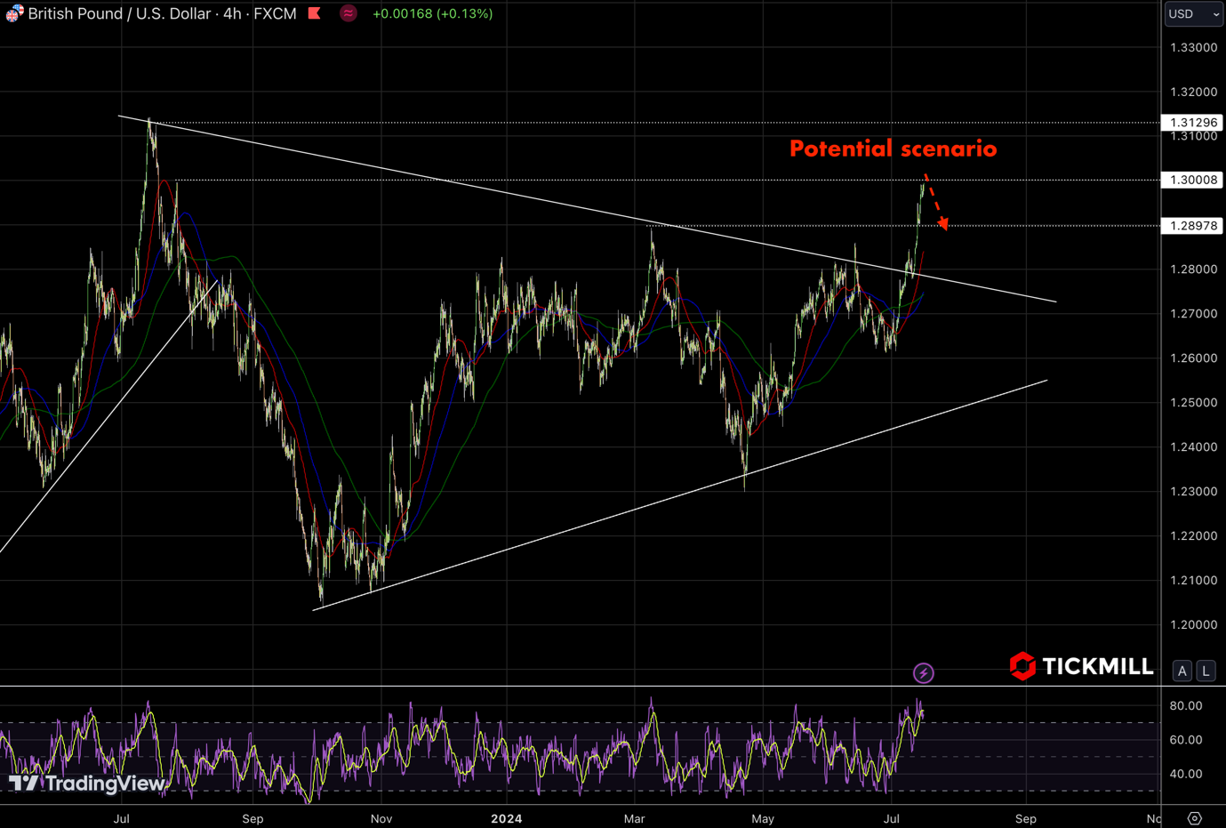Image resolution: width=1226 pixels, height=828 pixels.
Task: Click 1.23000 on the price axis
Action: [1194, 492]
